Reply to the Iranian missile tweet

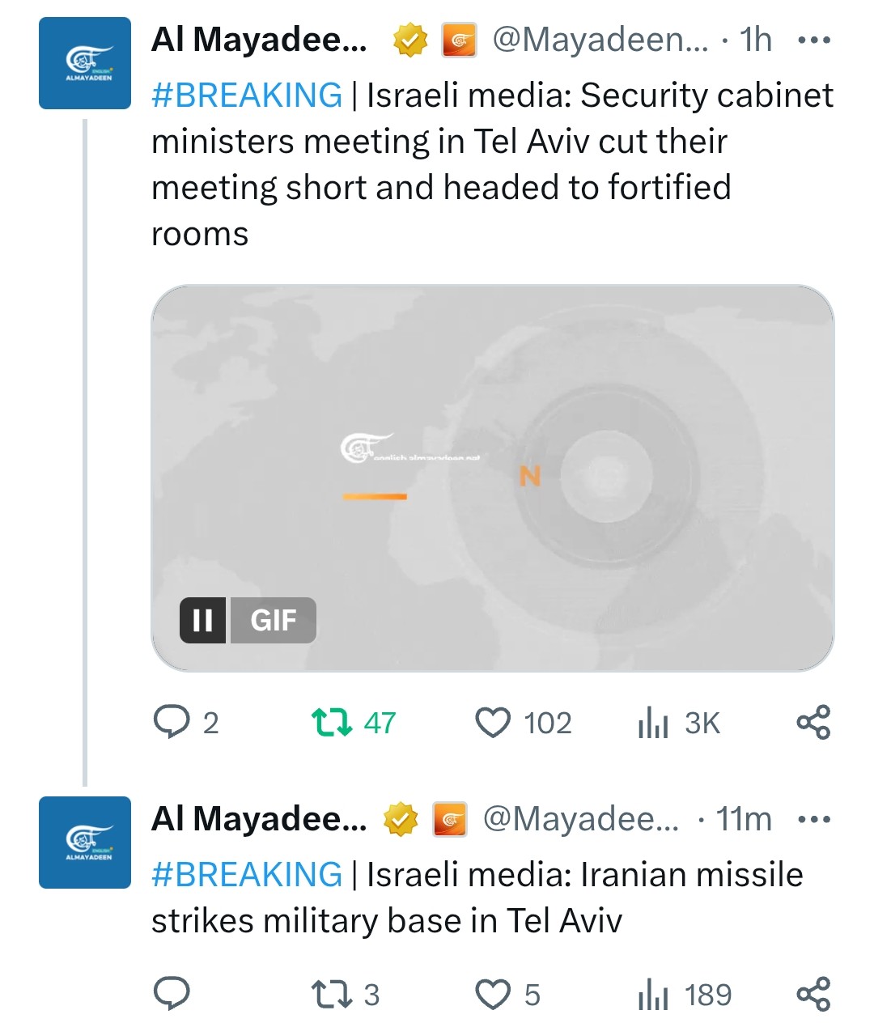[172, 994]
